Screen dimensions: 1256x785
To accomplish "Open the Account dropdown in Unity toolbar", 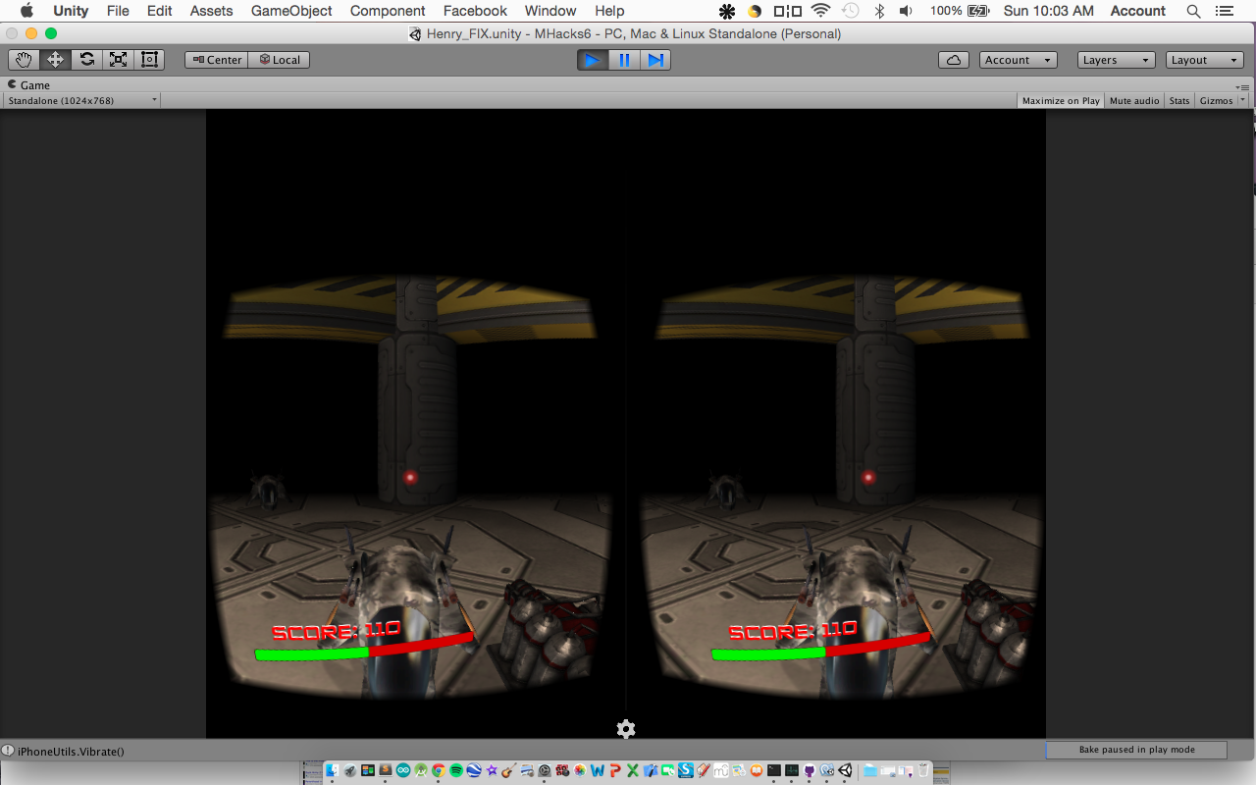I will [x=1018, y=60].
